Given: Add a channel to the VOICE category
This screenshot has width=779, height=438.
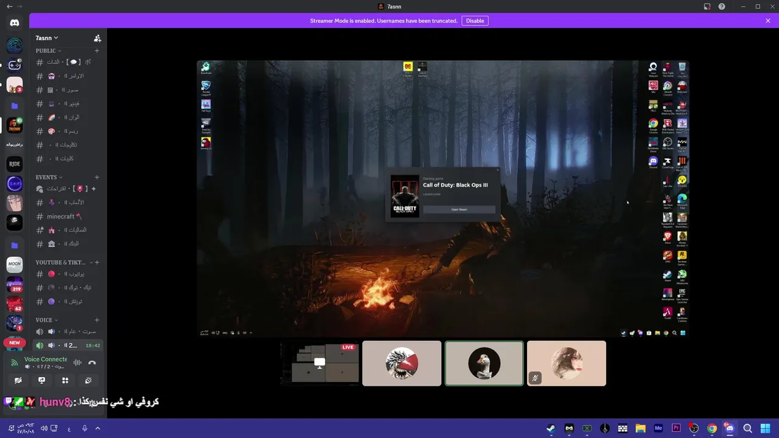Looking at the screenshot, I should pyautogui.click(x=97, y=319).
